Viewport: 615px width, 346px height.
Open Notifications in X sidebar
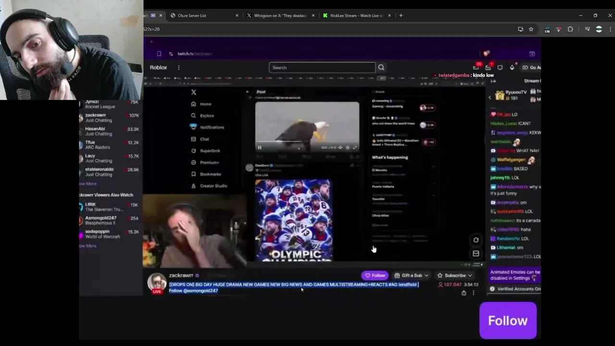(207, 127)
